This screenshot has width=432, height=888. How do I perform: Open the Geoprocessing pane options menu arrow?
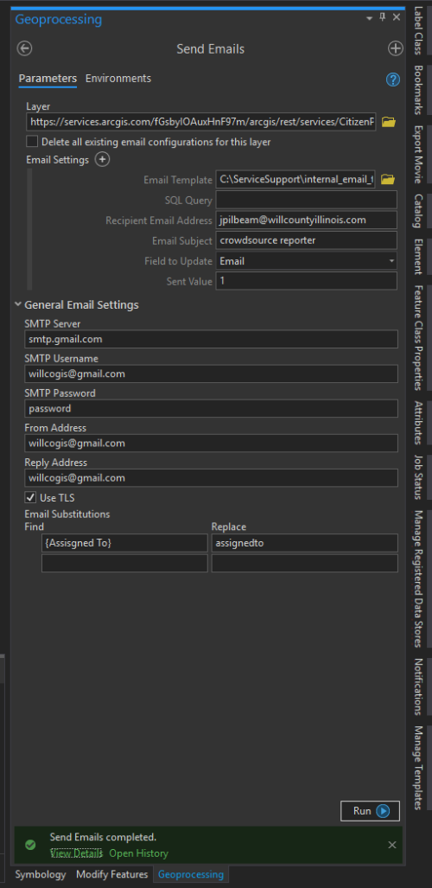click(x=370, y=19)
